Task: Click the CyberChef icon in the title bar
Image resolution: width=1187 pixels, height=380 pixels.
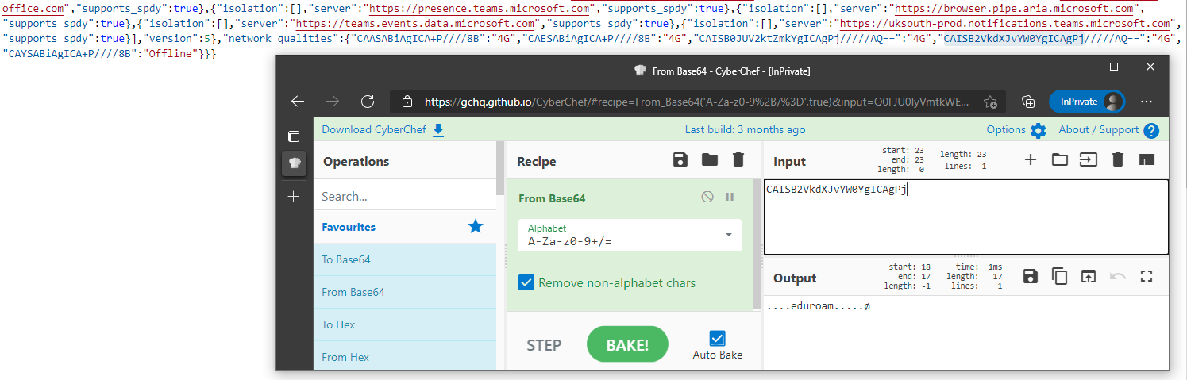Action: tap(640, 71)
